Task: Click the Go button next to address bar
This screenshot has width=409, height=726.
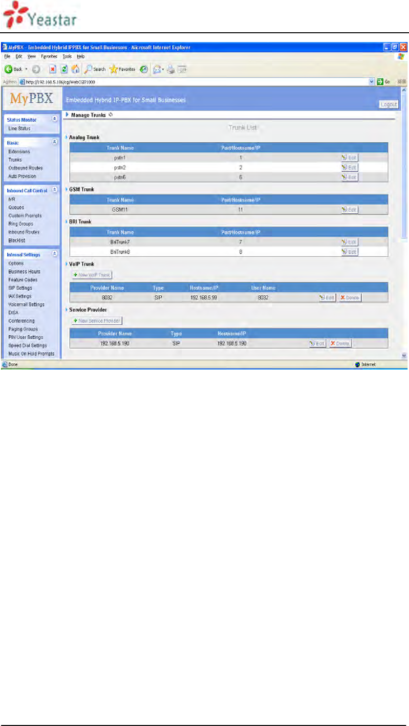Action: [383, 82]
